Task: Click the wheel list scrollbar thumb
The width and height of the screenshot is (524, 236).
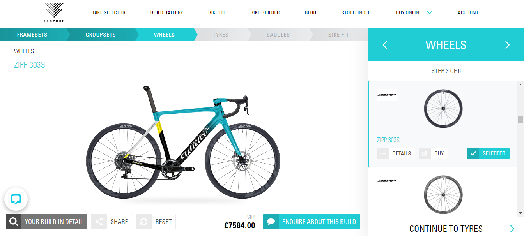Action: [520, 119]
